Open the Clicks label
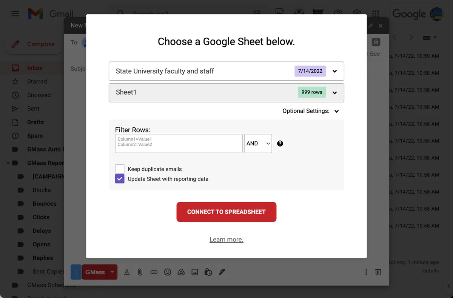 click(x=41, y=217)
